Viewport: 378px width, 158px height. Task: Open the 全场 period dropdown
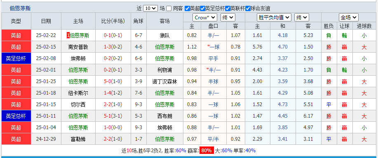pyautogui.click(x=349, y=18)
